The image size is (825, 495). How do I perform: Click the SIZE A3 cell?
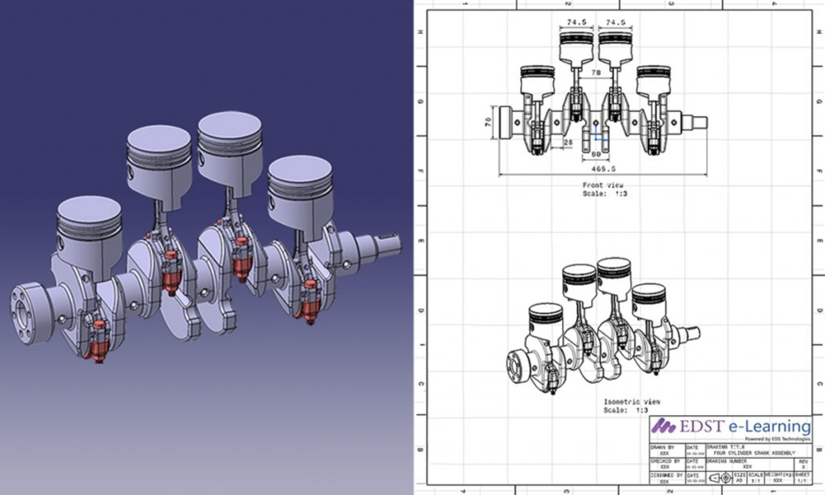[739, 478]
